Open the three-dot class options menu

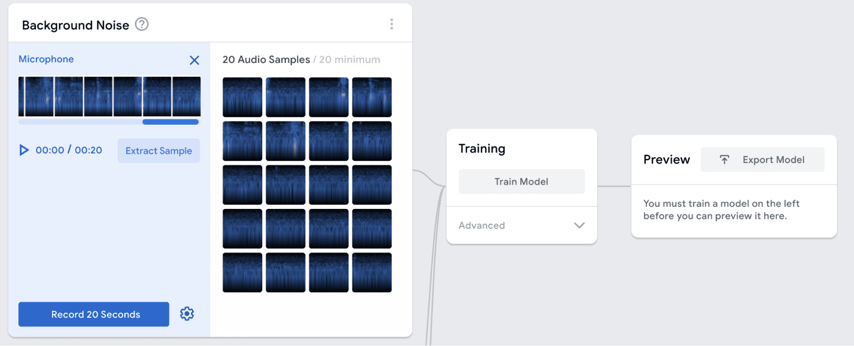(x=391, y=24)
